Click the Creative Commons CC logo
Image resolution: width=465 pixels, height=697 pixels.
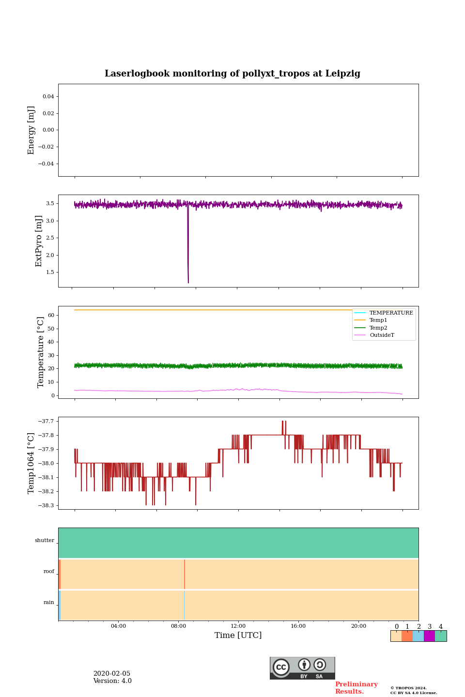point(281,667)
